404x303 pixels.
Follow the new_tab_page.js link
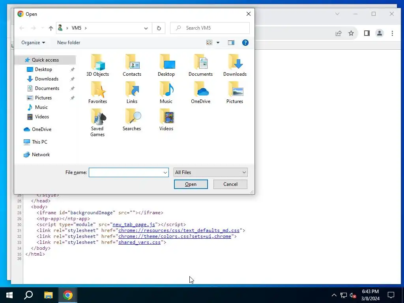pos(134,224)
